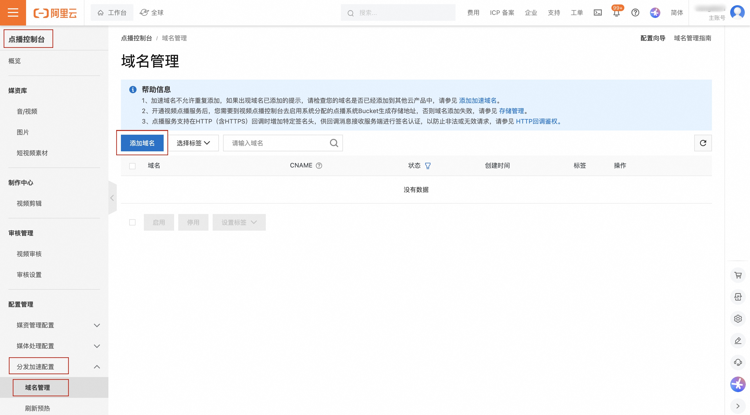Open the 支持 menu
Viewport: 750px width, 415px height.
pos(554,12)
